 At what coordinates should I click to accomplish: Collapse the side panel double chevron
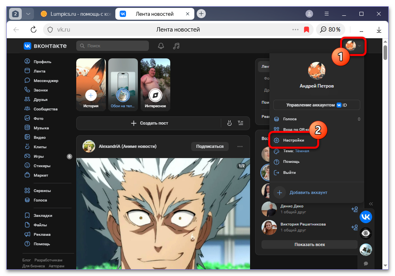tap(371, 204)
